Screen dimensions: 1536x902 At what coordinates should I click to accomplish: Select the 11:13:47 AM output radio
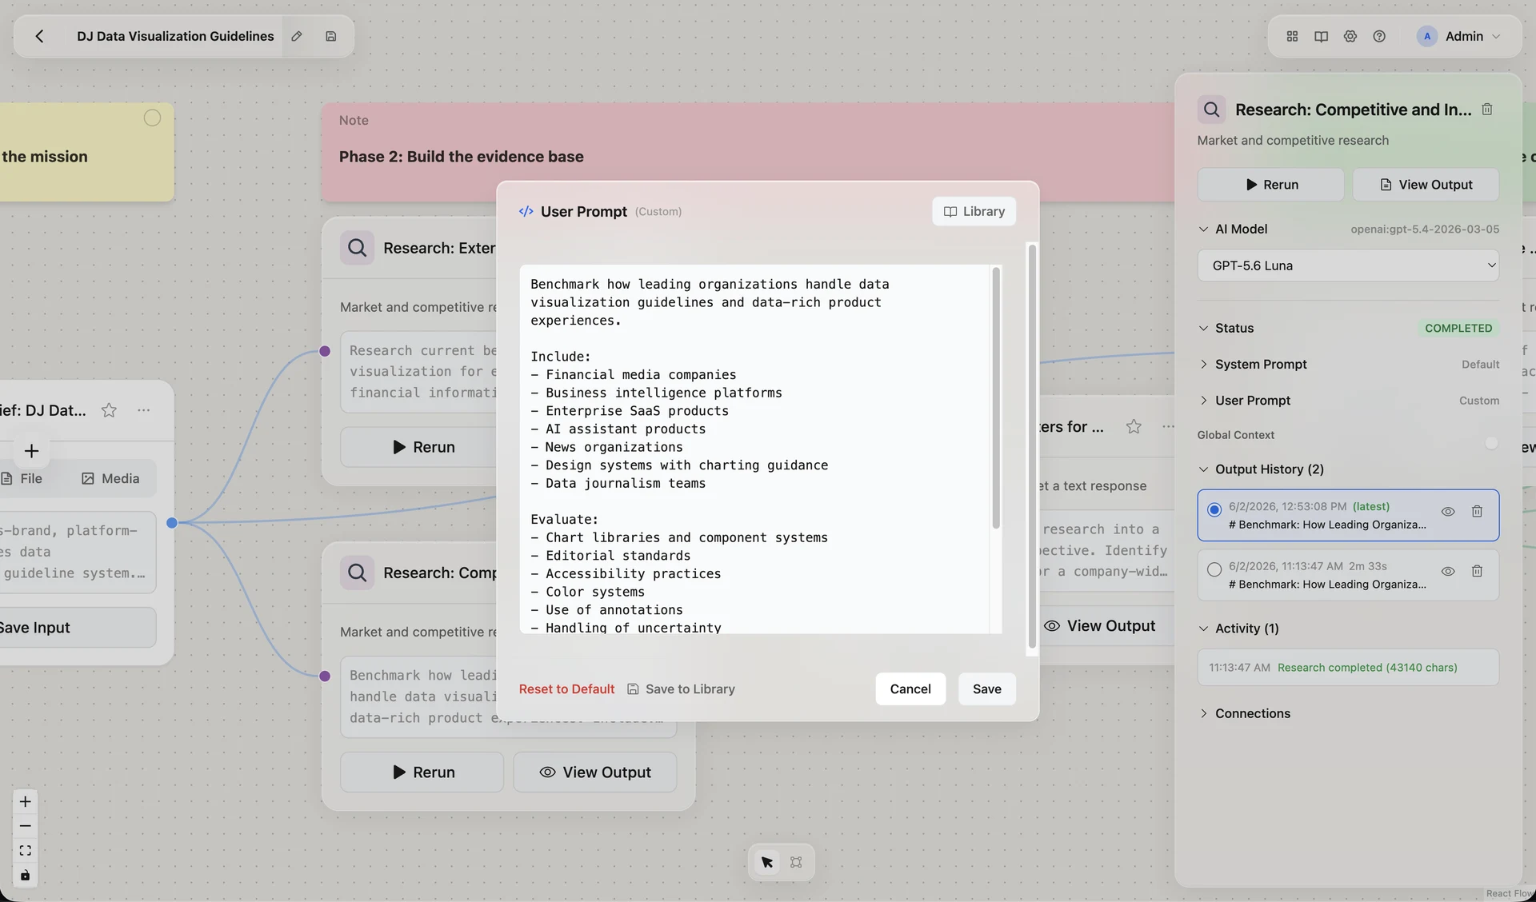coord(1214,569)
